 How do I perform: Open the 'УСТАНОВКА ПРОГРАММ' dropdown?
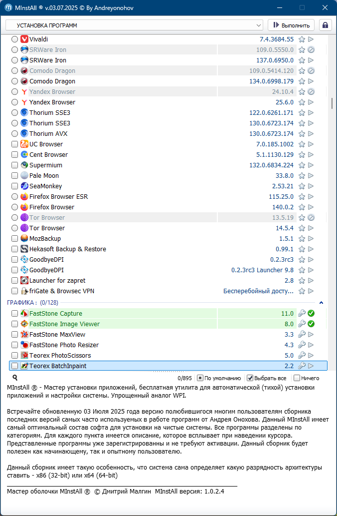coord(134,25)
